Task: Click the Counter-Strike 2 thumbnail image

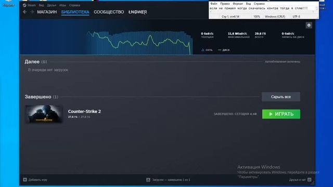Action: [44, 114]
